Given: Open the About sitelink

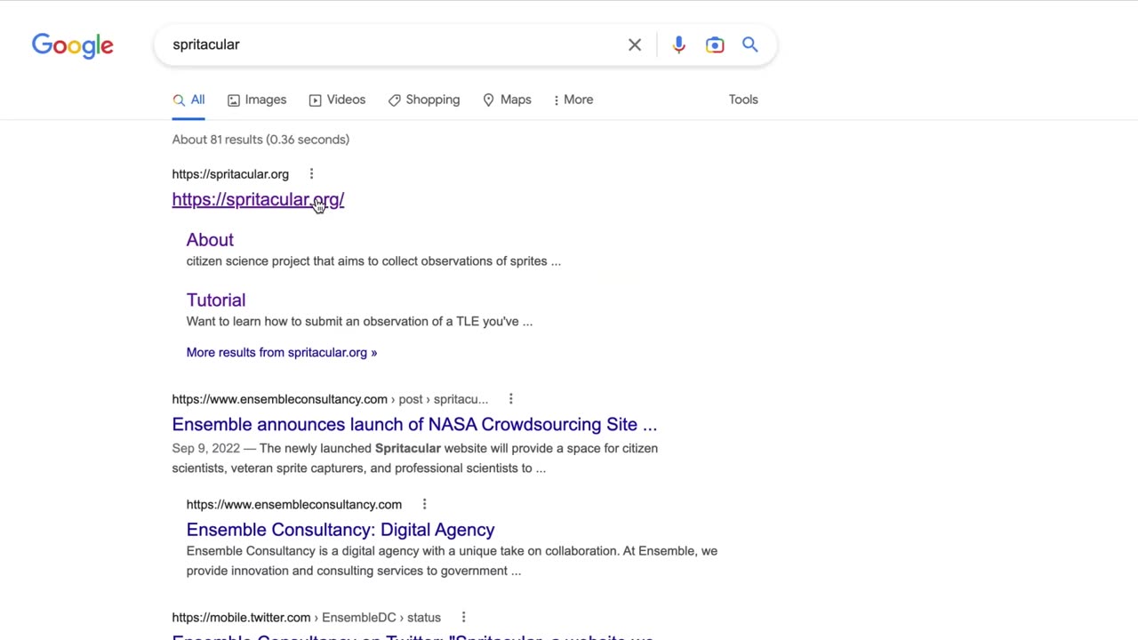Looking at the screenshot, I should point(210,240).
